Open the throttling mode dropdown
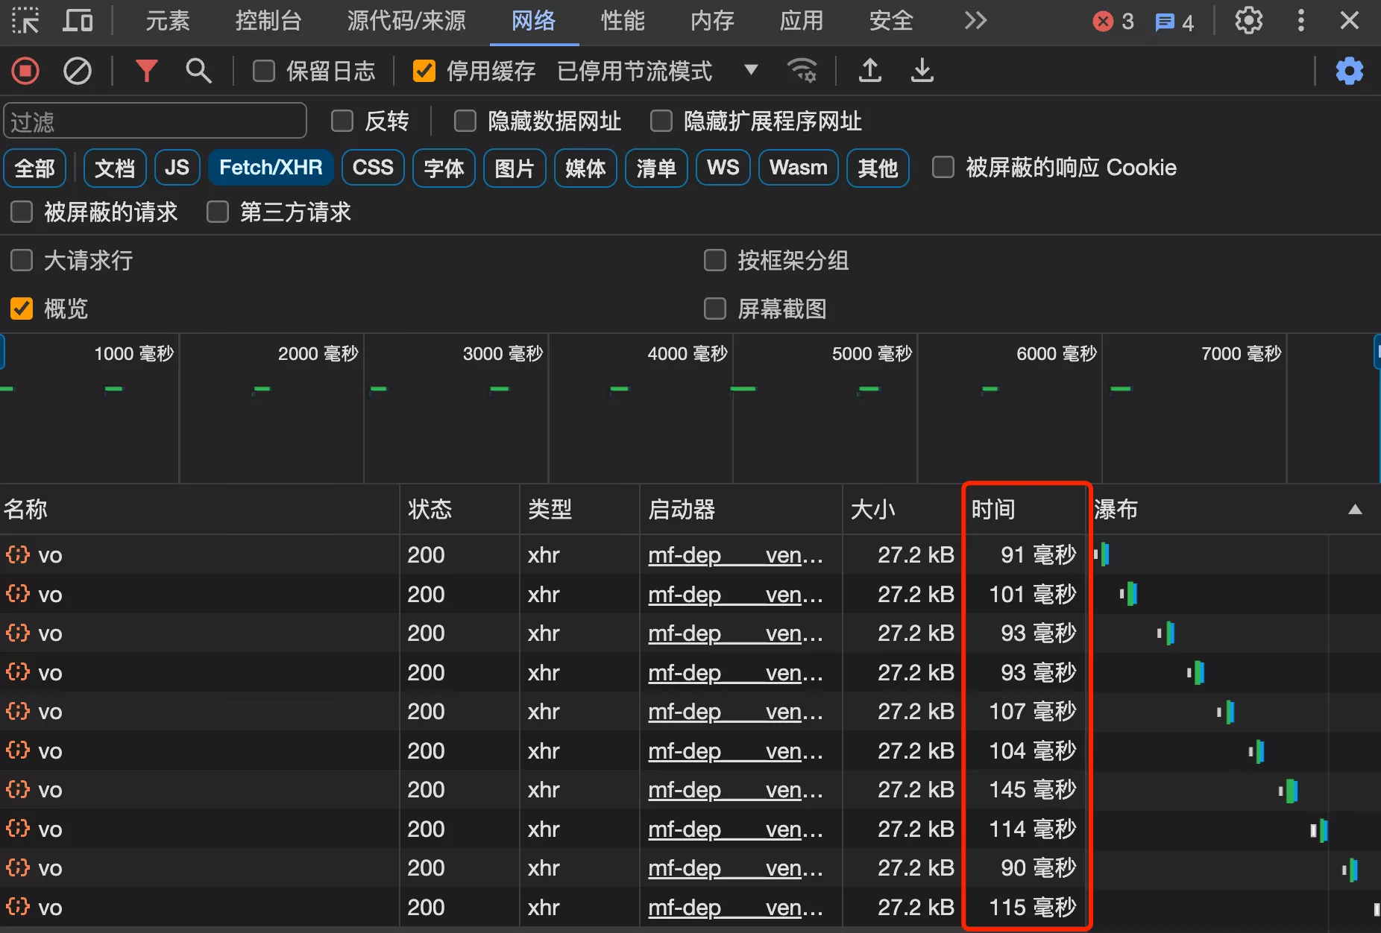 (751, 70)
